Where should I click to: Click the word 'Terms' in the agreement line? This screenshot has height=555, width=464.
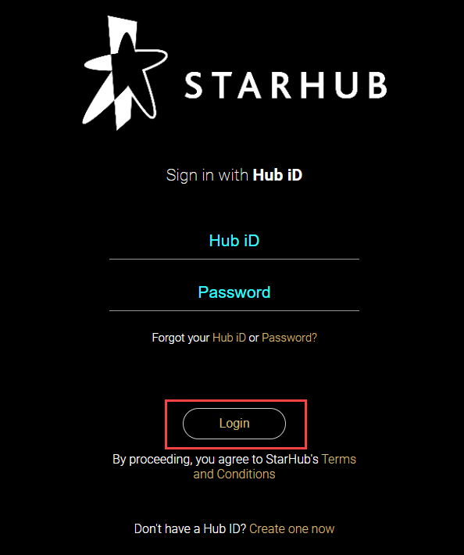(339, 460)
